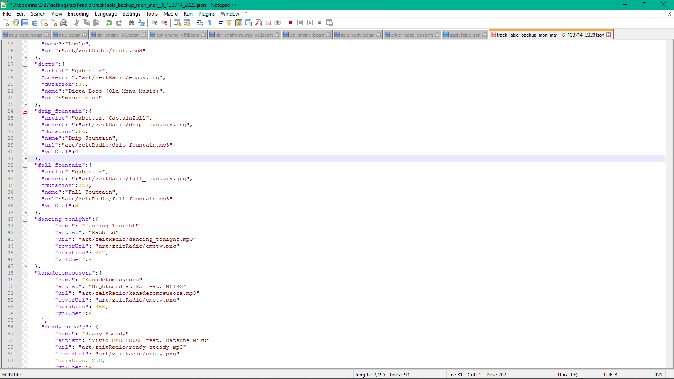Click the Copy toolbar icon
This screenshot has height=379, width=674.
(x=86, y=23)
